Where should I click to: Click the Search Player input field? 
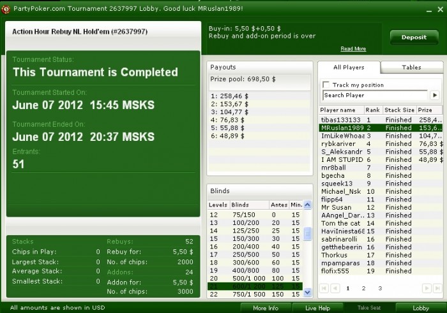(375, 96)
